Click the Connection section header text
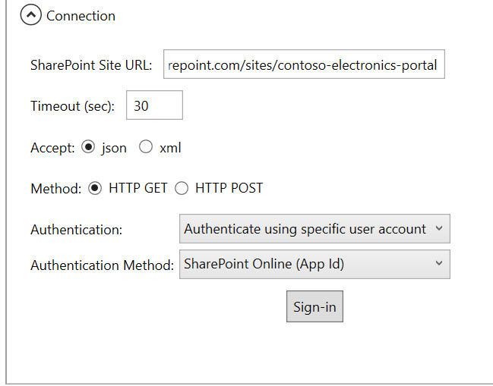The height and width of the screenshot is (386, 493). 81,16
